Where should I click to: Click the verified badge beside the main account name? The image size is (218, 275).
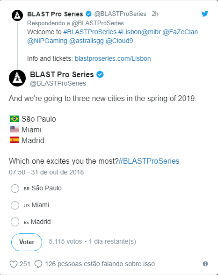click(x=100, y=74)
